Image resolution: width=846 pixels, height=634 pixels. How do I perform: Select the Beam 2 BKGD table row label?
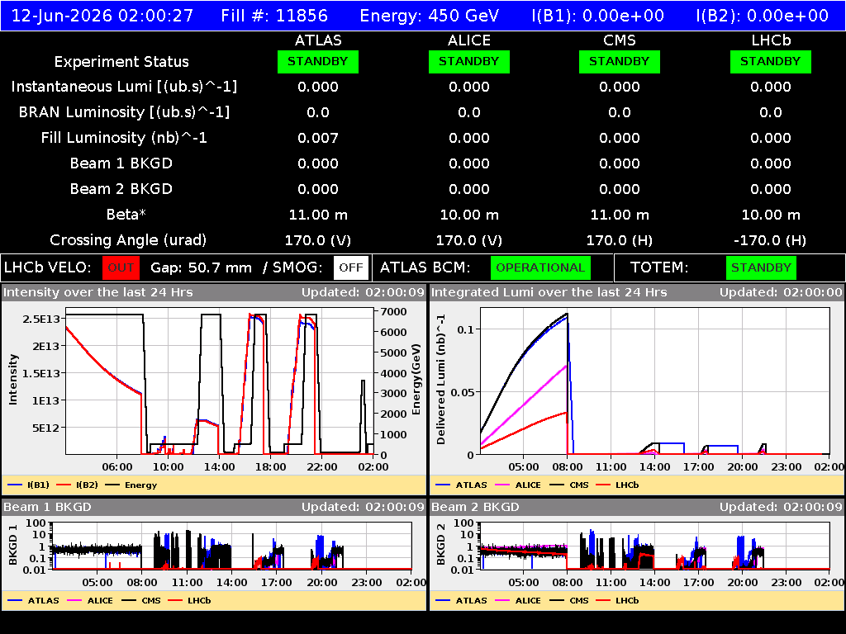pyautogui.click(x=121, y=189)
